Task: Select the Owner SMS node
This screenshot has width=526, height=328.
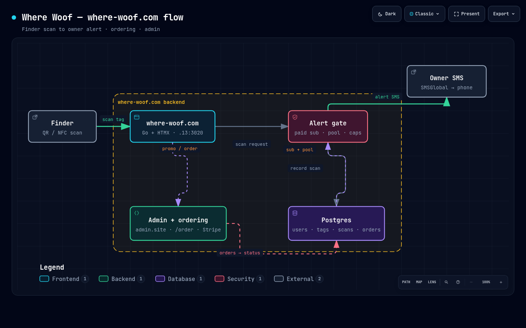Action: coord(447,81)
